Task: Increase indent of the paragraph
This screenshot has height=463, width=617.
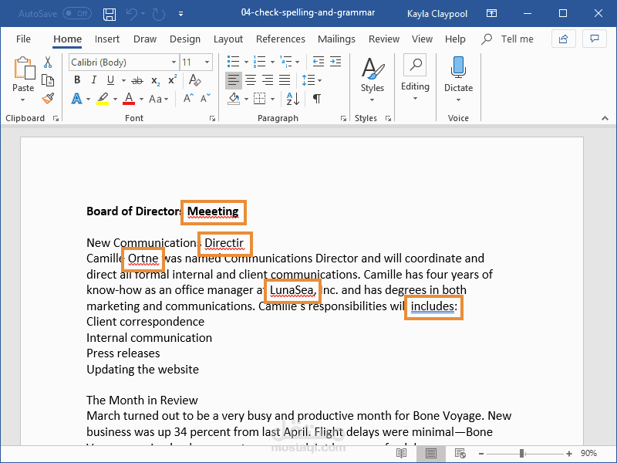Action: coord(335,62)
